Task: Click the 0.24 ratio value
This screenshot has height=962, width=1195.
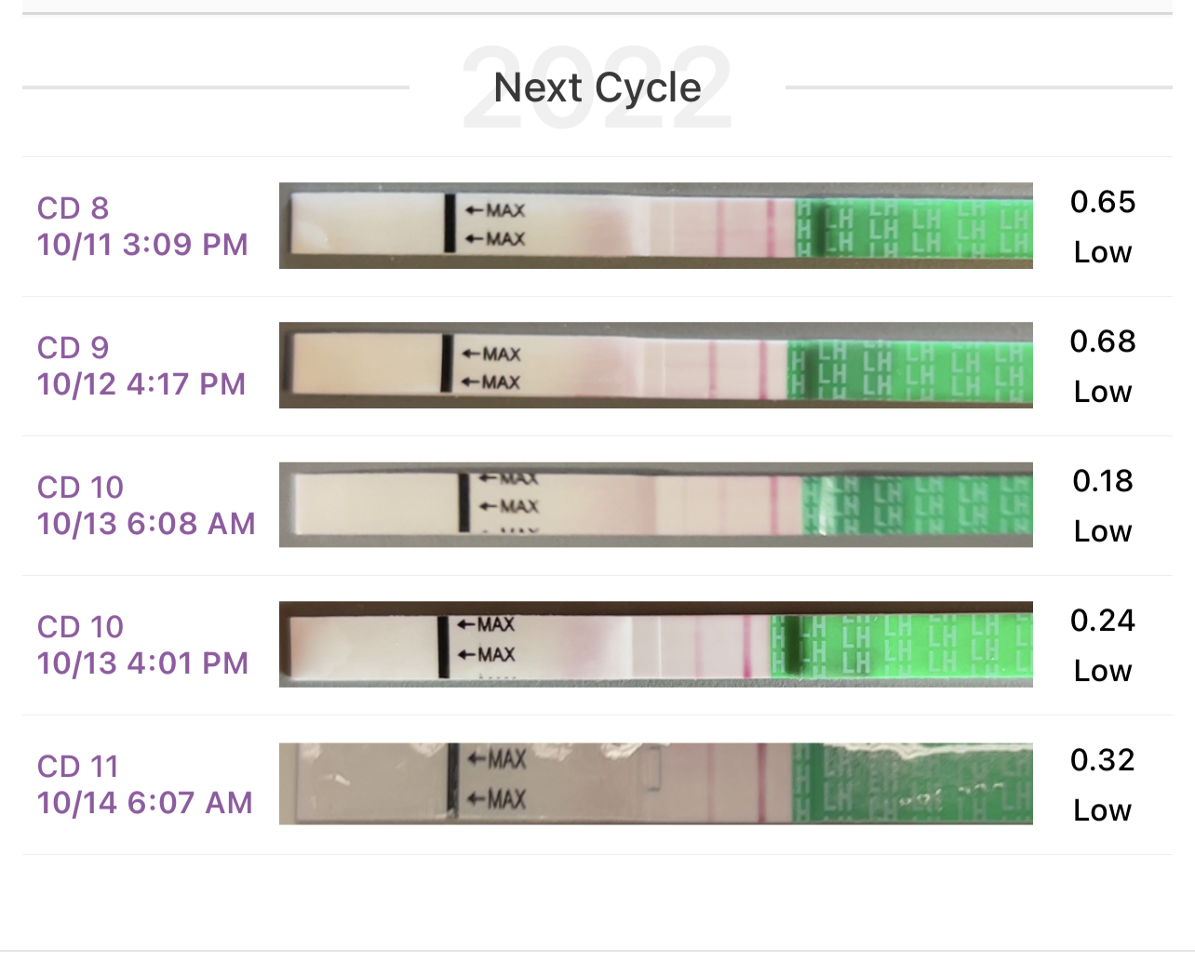Action: (1103, 621)
